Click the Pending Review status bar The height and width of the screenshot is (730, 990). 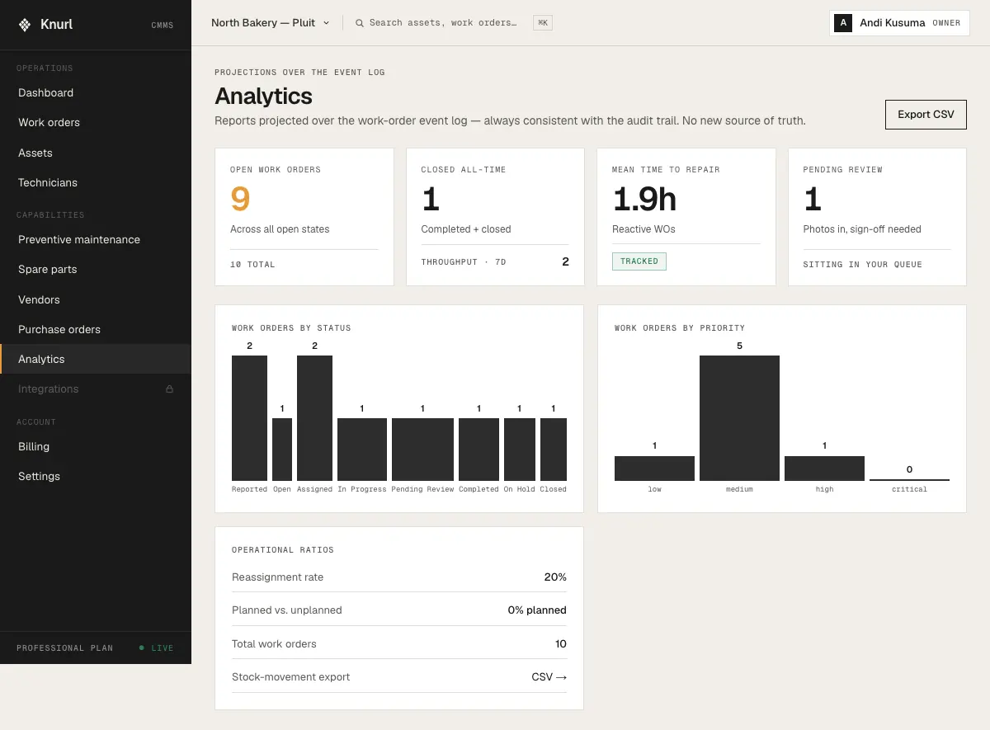422,450
